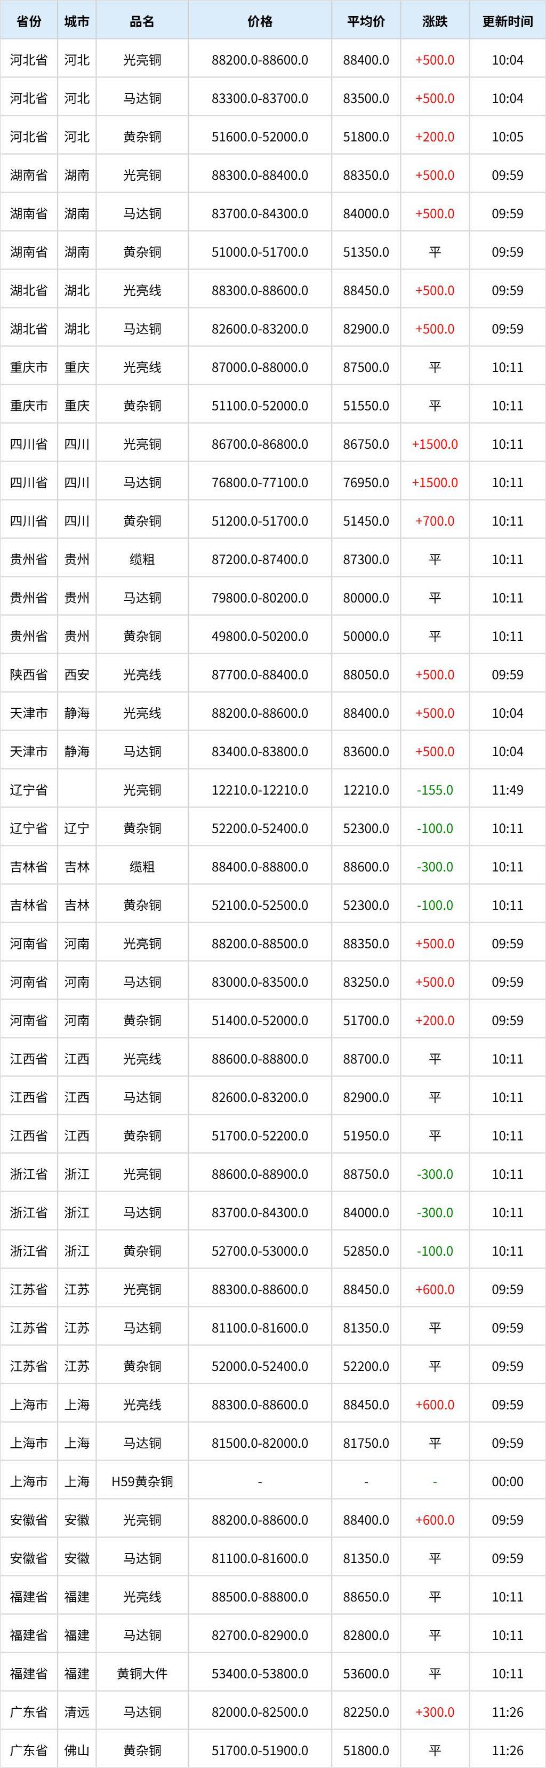Click the +1500.0 change for 四川省 光亮铜
Viewport: 546px width, 1768px height.
pyautogui.click(x=435, y=444)
